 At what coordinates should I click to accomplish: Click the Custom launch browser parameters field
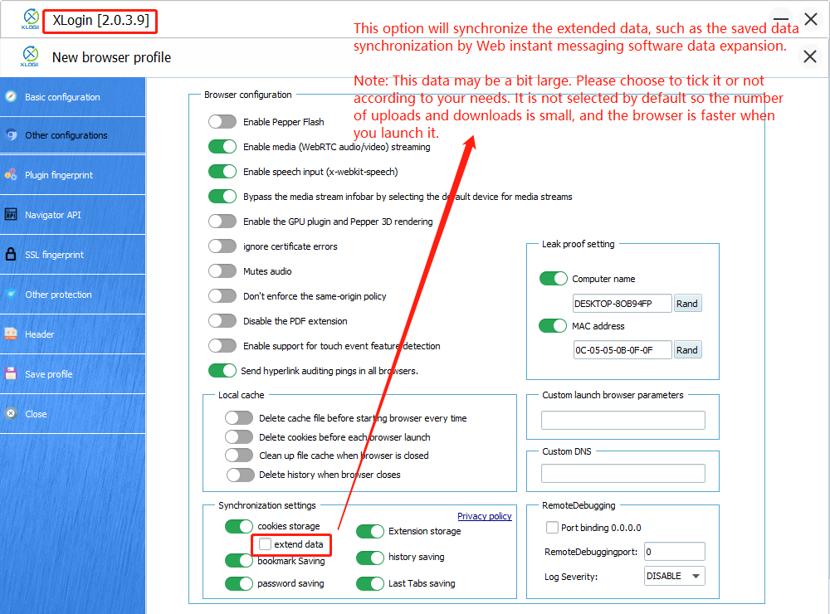(x=623, y=420)
